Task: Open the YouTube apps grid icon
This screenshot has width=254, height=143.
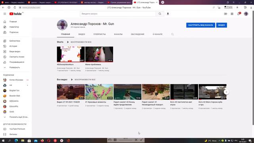Action: pos(232,14)
